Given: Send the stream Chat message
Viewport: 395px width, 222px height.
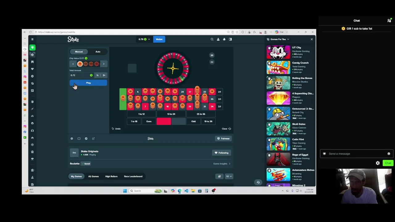Looking at the screenshot, I should click(388, 163).
